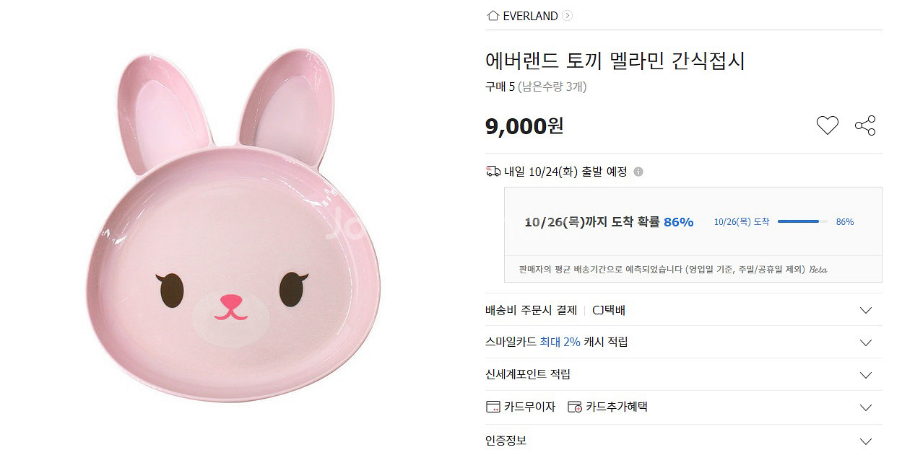This screenshot has width=902, height=455.
Task: Click the 최대 2% blue text
Action: [x=560, y=342]
